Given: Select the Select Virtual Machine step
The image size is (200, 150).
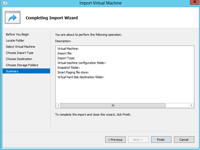Looking at the screenshot, I should [x=21, y=47].
